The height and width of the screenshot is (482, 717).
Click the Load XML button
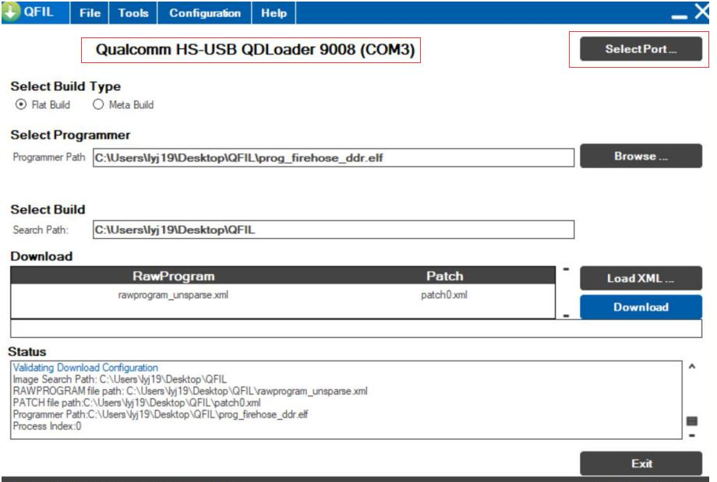641,278
